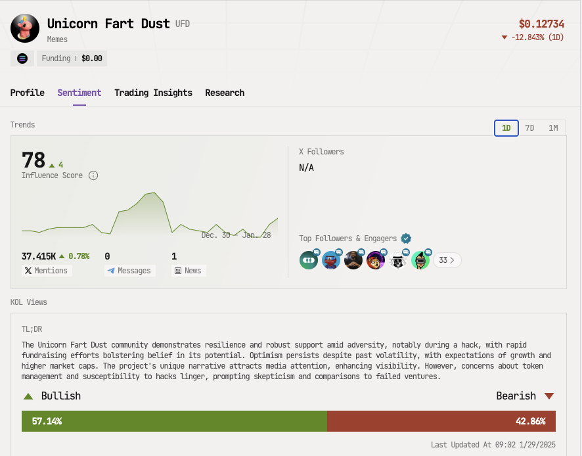Click the Unicorn Fart Dust title
Viewport: 582px width, 456px height.
108,24
